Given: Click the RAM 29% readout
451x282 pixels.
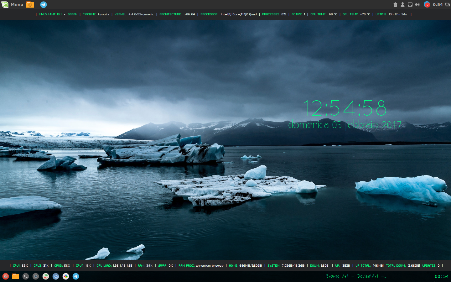Looking at the screenshot, I should 145,266.
